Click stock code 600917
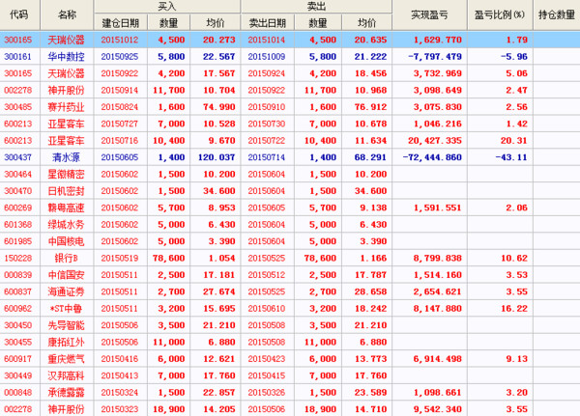 [x=17, y=359]
